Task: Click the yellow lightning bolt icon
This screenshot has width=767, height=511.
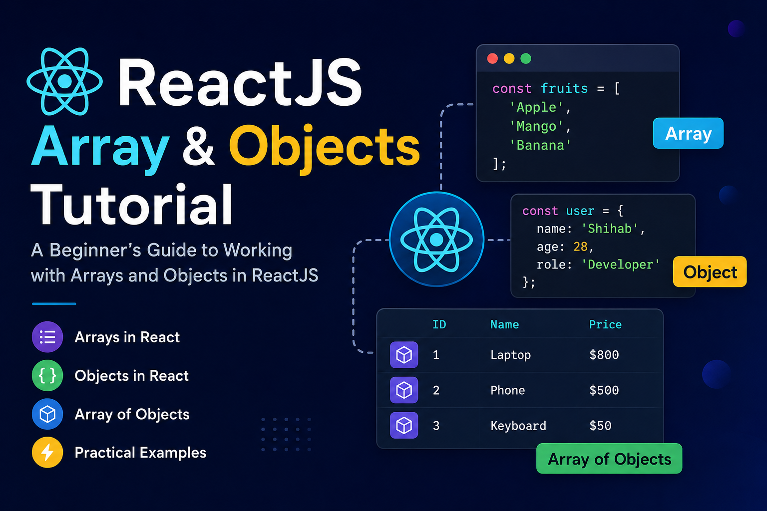Action: [x=47, y=453]
